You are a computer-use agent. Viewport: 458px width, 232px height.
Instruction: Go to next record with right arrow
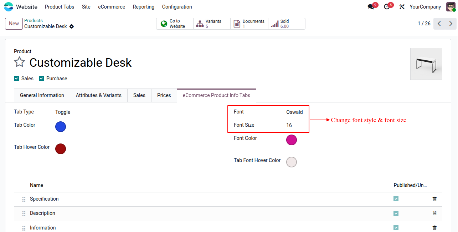click(x=451, y=24)
